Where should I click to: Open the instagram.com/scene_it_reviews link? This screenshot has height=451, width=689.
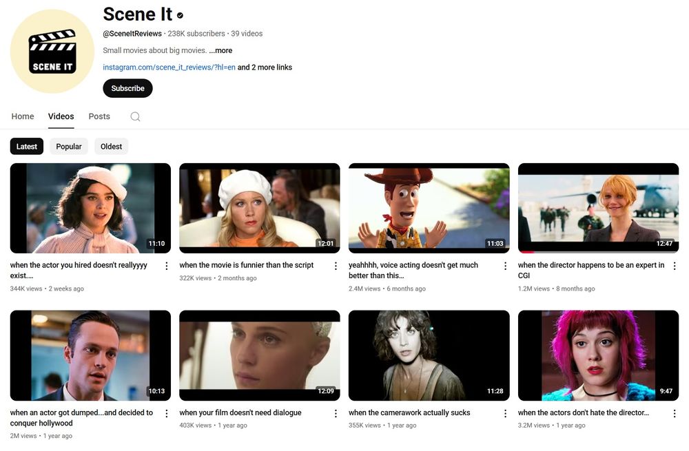(169, 67)
